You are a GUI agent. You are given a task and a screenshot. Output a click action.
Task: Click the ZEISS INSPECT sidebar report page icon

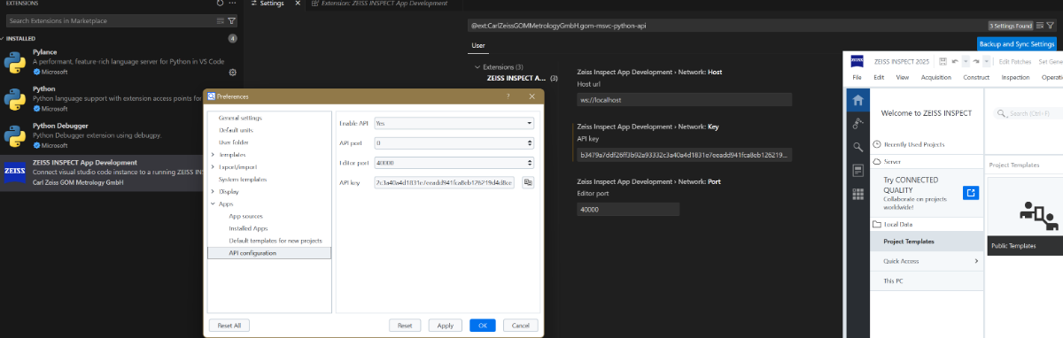point(857,171)
